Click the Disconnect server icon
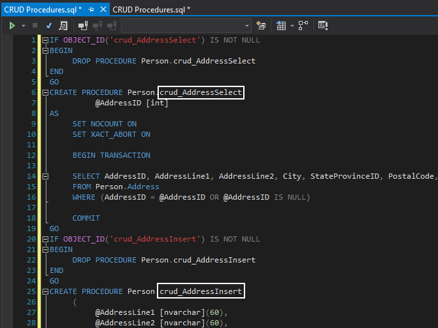Image resolution: width=438 pixels, height=328 pixels. [x=97, y=26]
